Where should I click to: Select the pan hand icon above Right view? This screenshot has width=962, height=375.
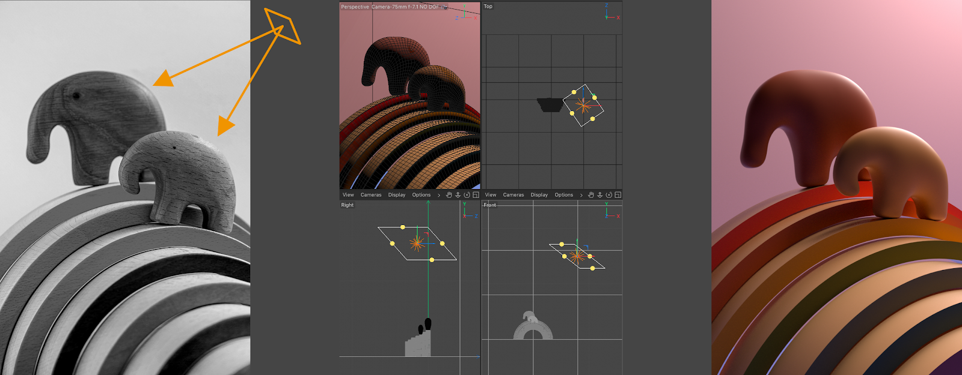[x=449, y=195]
